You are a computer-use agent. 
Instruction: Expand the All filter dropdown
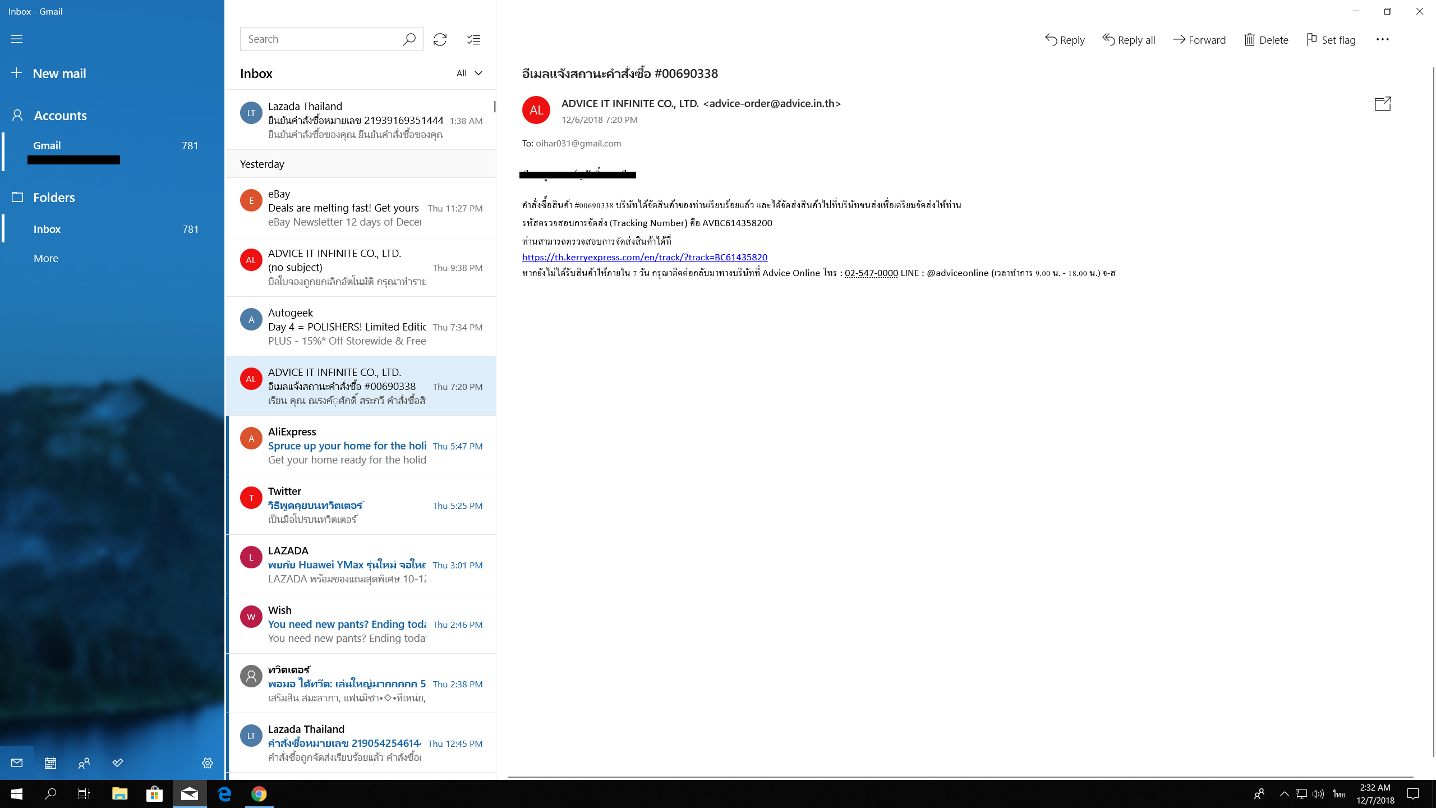point(469,73)
